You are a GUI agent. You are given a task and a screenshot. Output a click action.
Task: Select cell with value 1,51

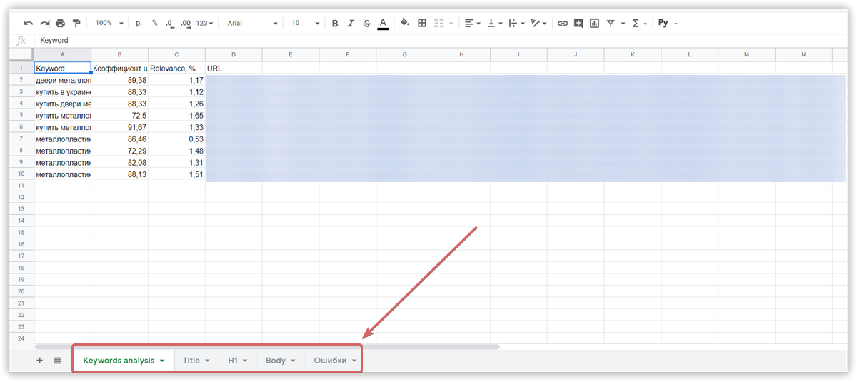coord(176,174)
